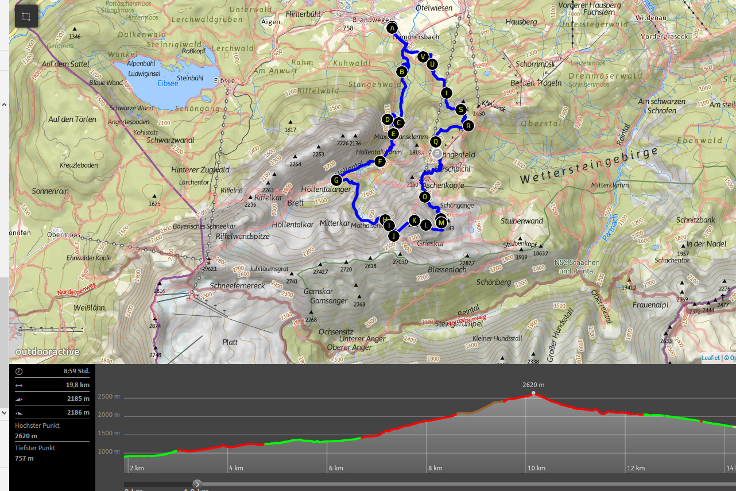Viewport: 736px width, 491px height.
Task: Select waypoint marker A near Hammersbach
Action: 392,28
